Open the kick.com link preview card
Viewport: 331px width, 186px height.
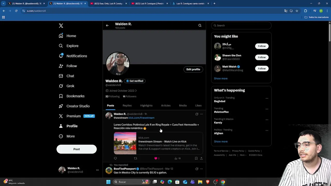click(158, 143)
